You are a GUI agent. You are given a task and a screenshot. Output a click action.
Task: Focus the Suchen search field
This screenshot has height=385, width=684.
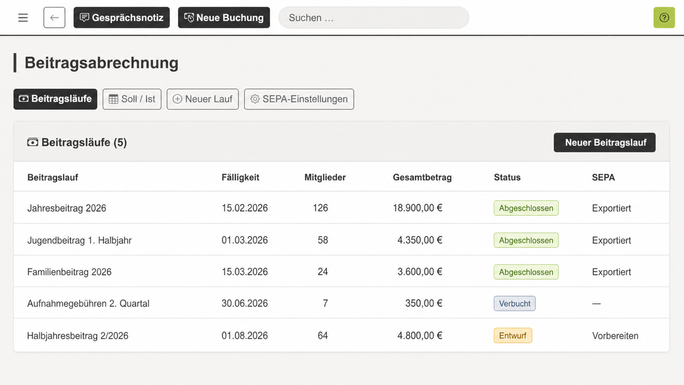(x=374, y=18)
